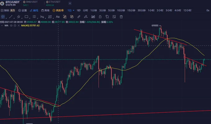Screen dimensions: 211x124
Task: Select the measure/position box tool
Action: [x=50, y=17]
